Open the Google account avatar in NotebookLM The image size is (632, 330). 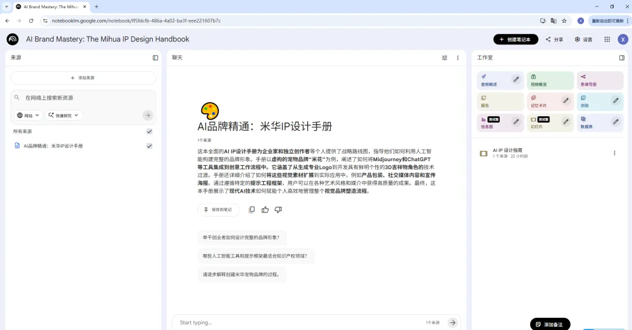click(x=623, y=39)
